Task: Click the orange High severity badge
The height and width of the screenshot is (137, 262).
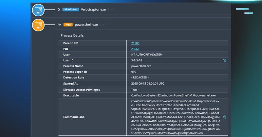Action: (x=68, y=25)
